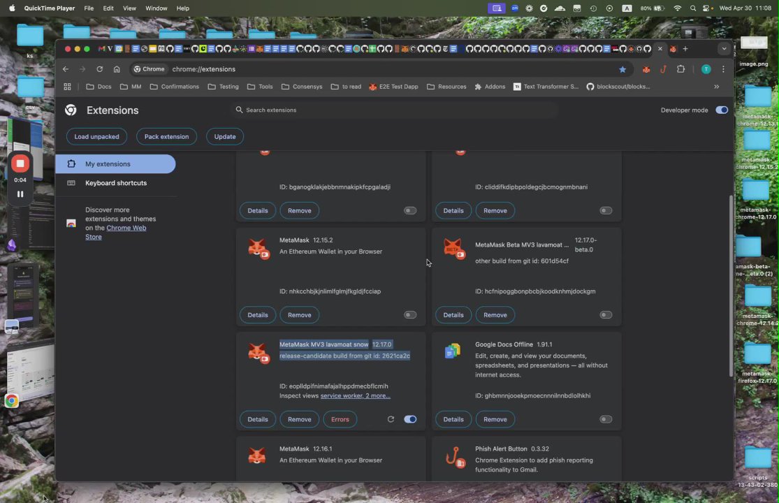Open the View menu
The image size is (779, 503).
[129, 8]
